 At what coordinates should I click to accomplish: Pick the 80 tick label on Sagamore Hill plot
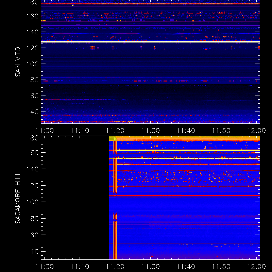click(34, 219)
